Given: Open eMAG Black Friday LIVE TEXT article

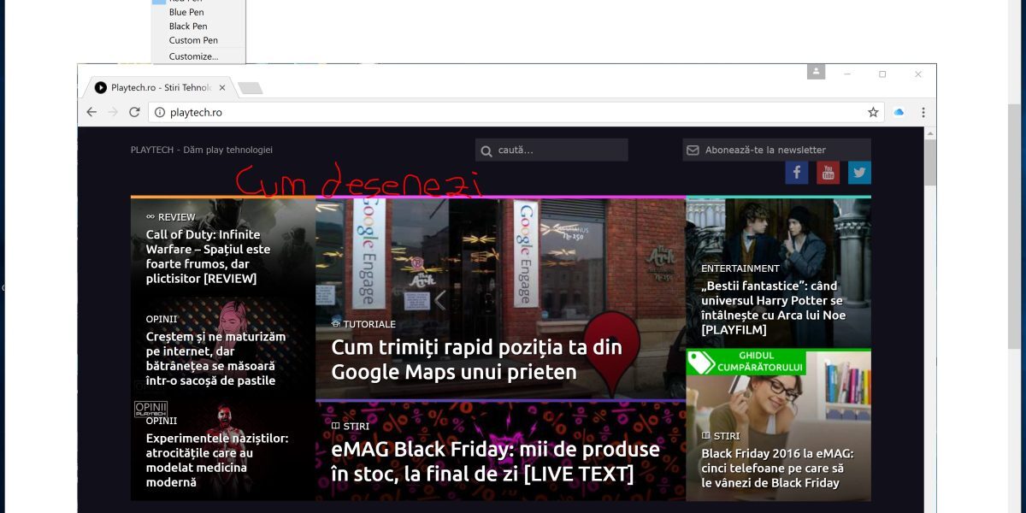Looking at the screenshot, I should [x=495, y=461].
